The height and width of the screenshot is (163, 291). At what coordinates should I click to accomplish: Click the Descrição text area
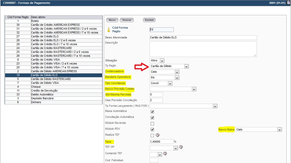[x=203, y=49]
